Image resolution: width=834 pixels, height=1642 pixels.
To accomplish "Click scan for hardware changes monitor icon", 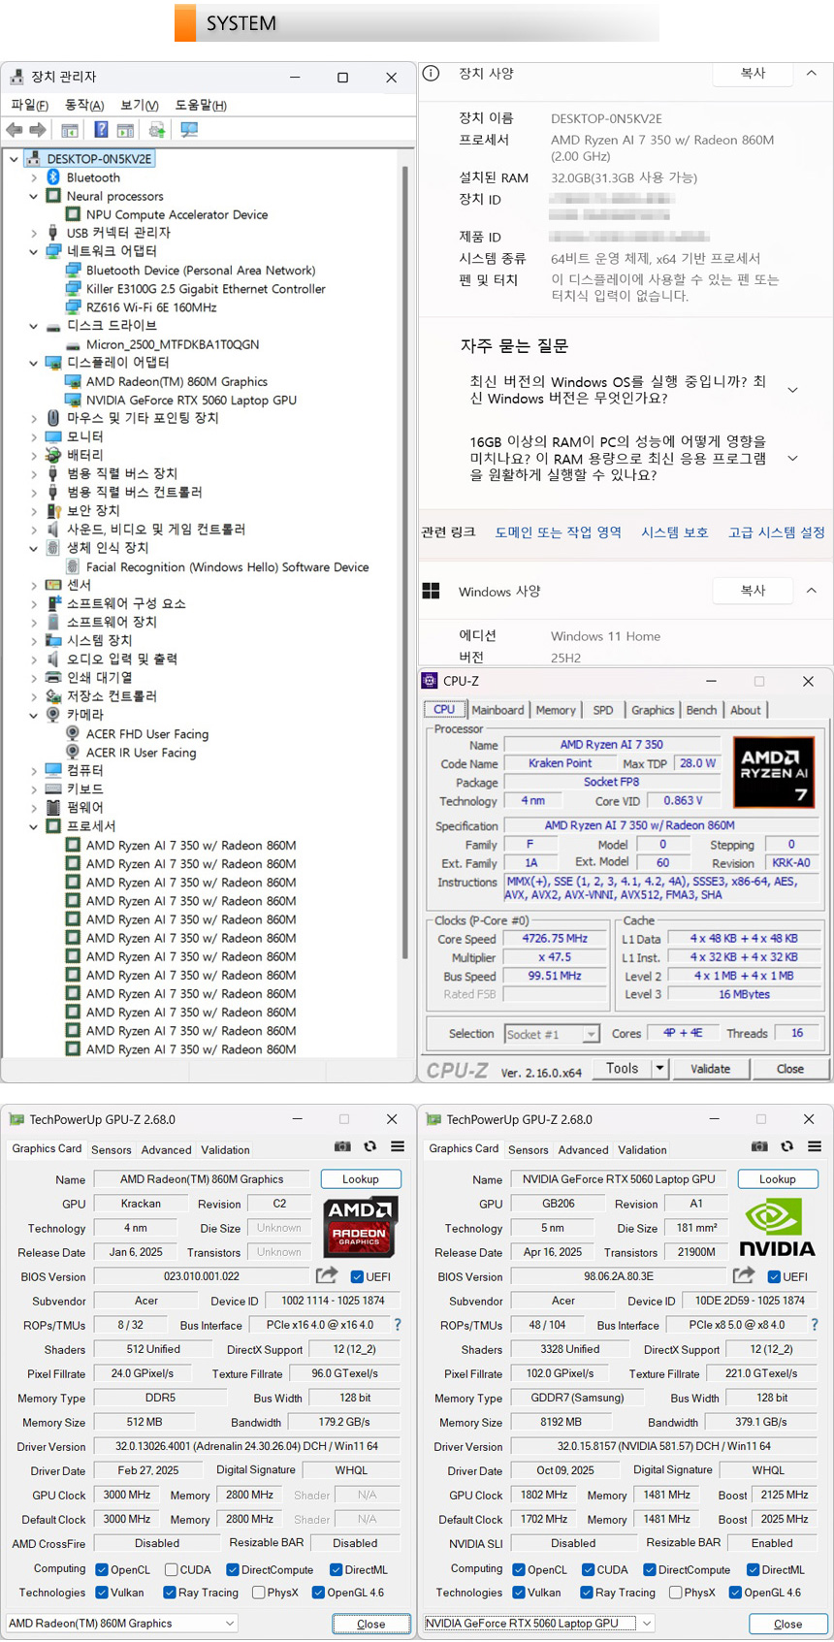I will pos(189,130).
